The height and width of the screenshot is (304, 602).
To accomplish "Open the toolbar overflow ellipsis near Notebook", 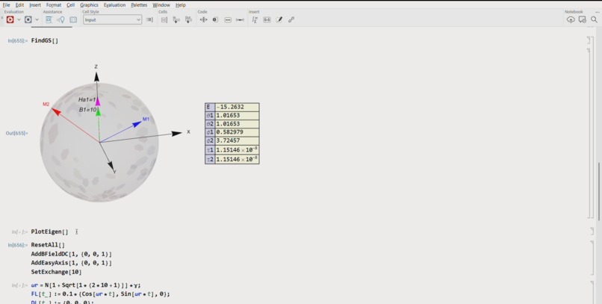I will [597, 12].
